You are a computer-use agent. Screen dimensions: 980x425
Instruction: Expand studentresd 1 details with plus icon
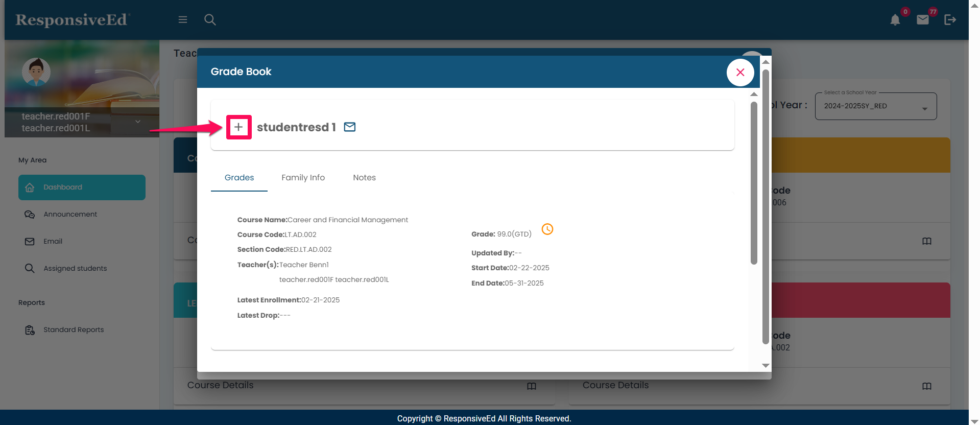click(x=238, y=127)
